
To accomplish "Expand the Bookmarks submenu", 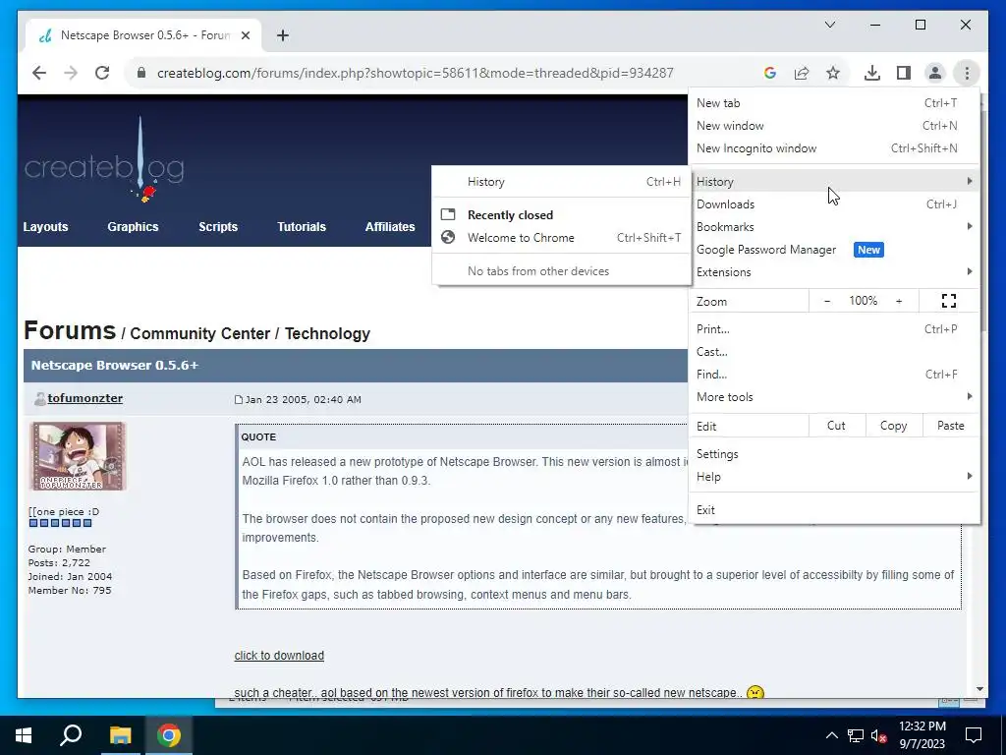I will click(833, 227).
